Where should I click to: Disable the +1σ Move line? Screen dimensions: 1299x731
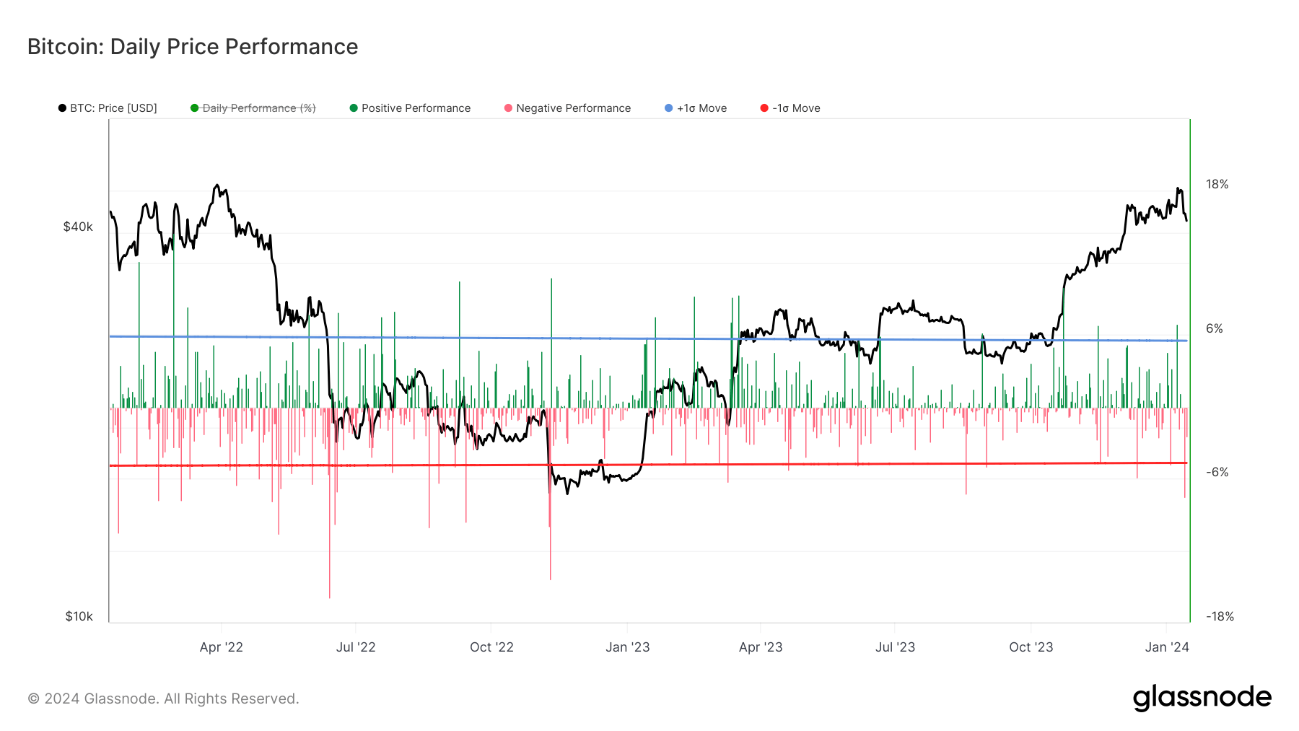click(x=701, y=108)
